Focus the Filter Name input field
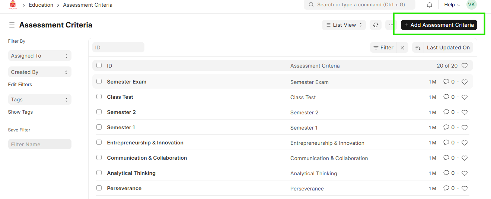This screenshot has width=491, height=199. coord(39,144)
